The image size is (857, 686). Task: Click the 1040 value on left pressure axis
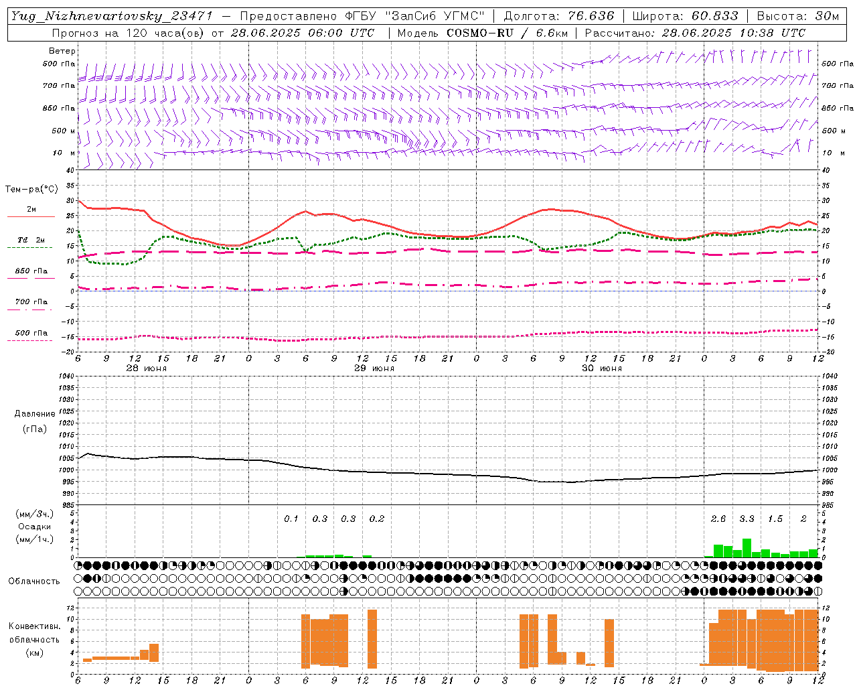tap(68, 376)
